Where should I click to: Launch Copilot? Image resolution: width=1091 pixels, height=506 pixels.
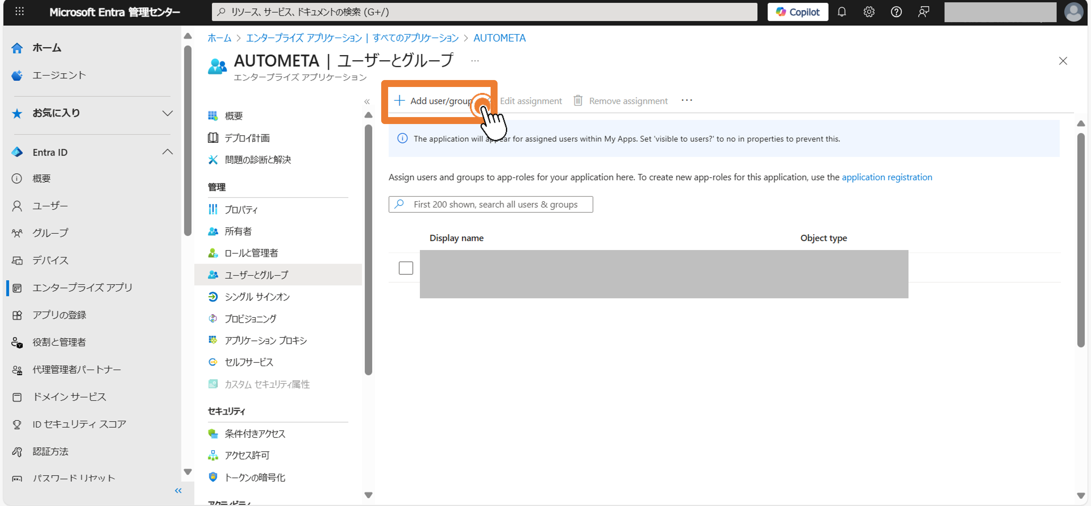tap(797, 12)
